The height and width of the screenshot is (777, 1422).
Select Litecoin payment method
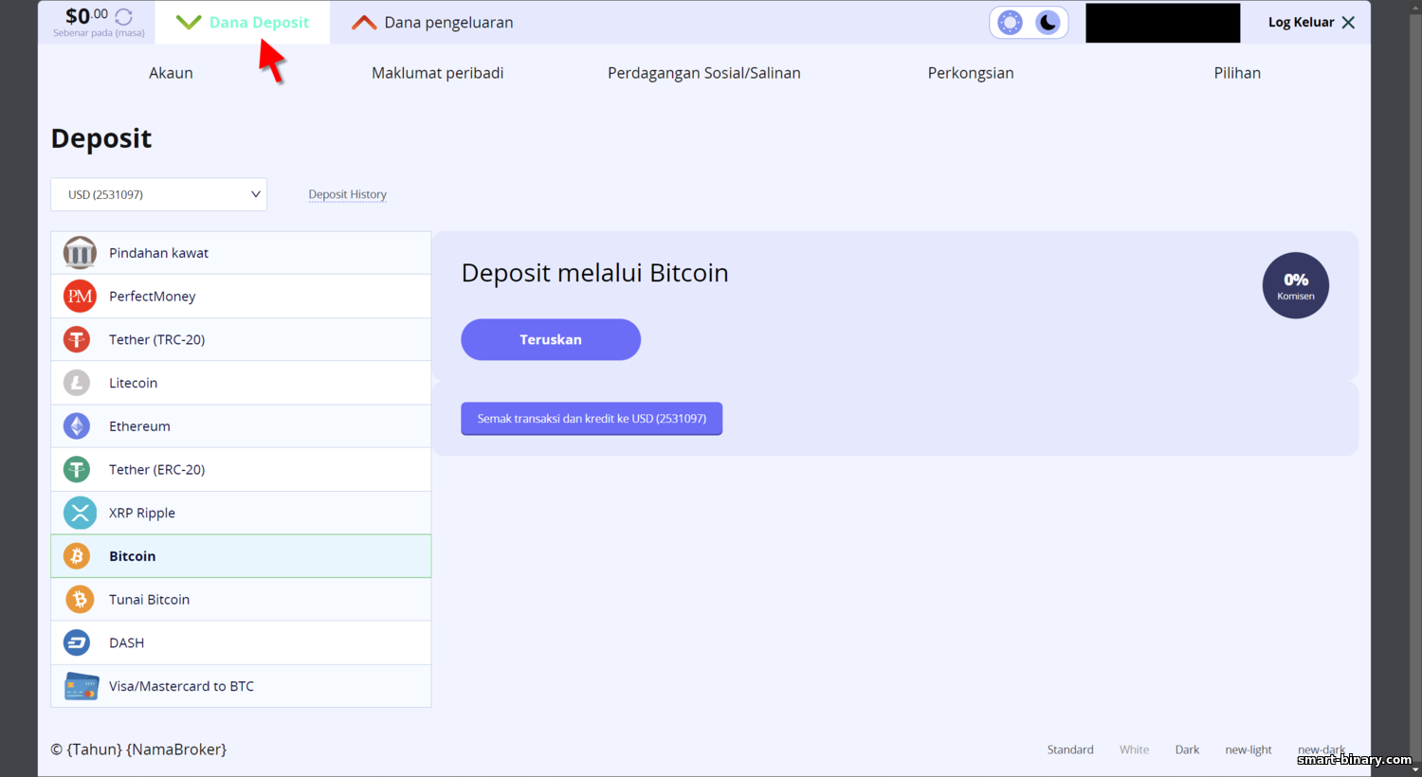click(x=241, y=383)
